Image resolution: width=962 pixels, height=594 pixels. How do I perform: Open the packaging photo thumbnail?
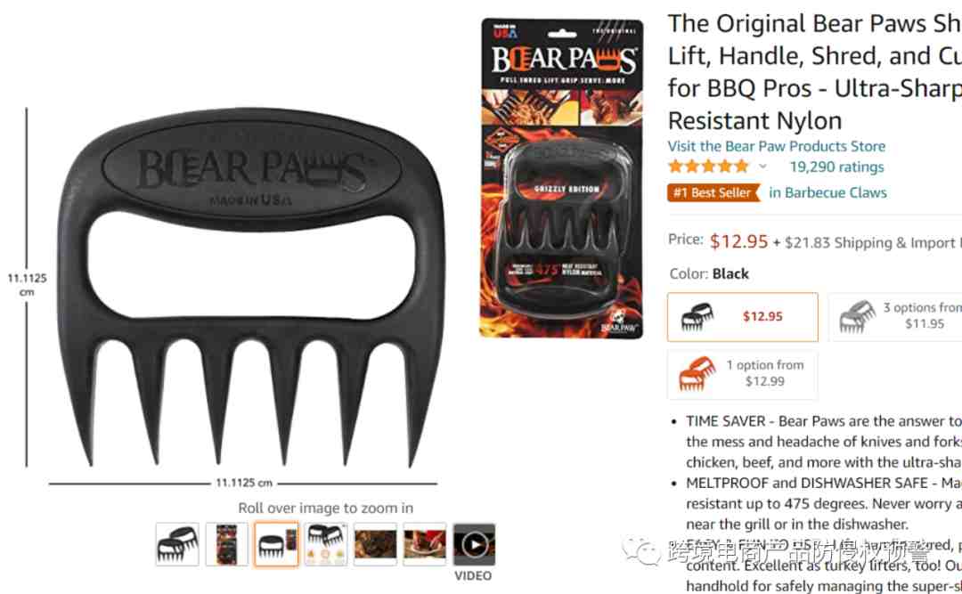[226, 544]
